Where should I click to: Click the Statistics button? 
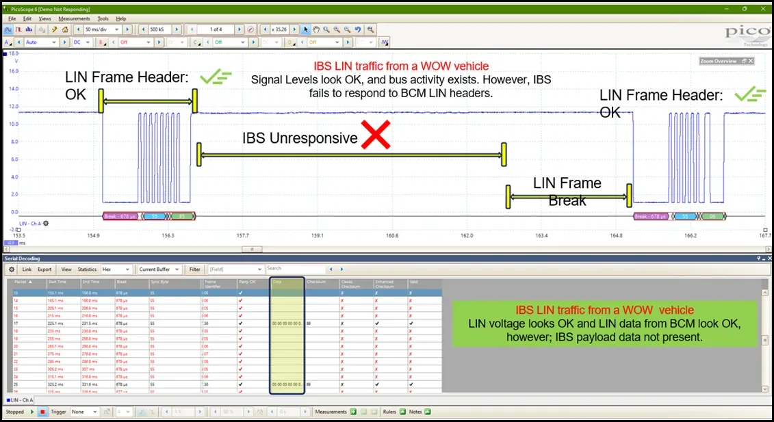(87, 269)
